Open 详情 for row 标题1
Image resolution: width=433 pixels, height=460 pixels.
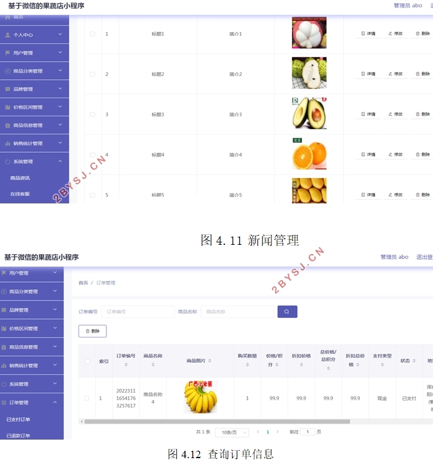point(368,34)
